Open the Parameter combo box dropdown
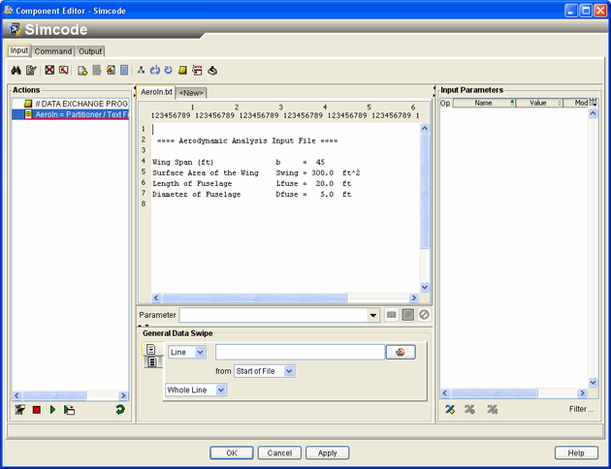Screen dimensions: 611x469 click(373, 315)
